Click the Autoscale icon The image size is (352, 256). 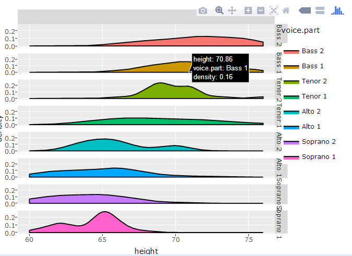pos(274,10)
